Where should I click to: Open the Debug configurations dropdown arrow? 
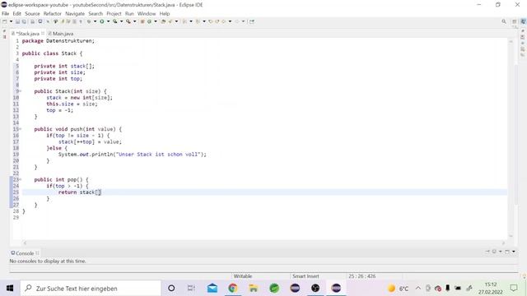(x=96, y=21)
